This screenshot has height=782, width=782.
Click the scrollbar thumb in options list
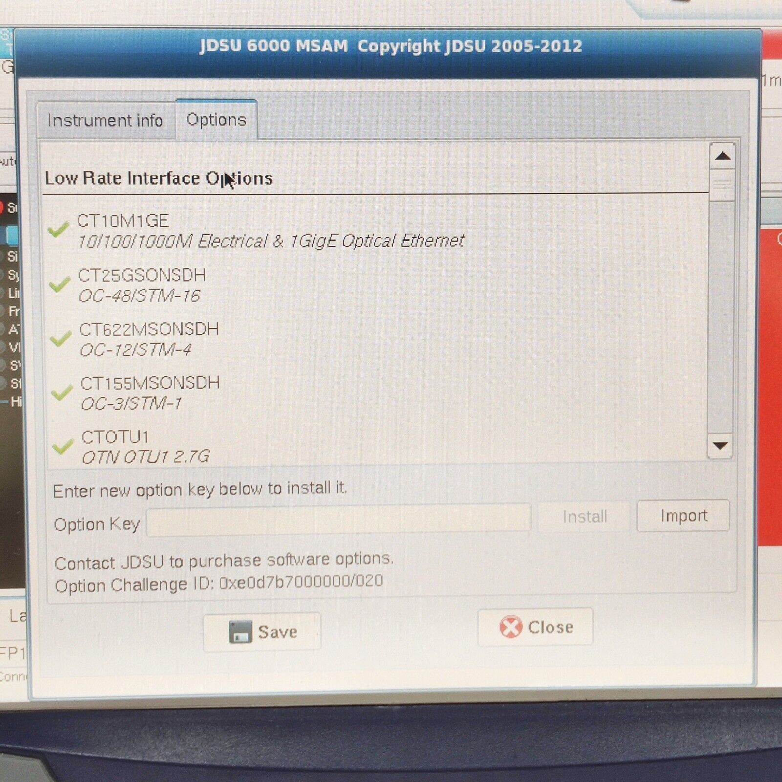point(721,185)
